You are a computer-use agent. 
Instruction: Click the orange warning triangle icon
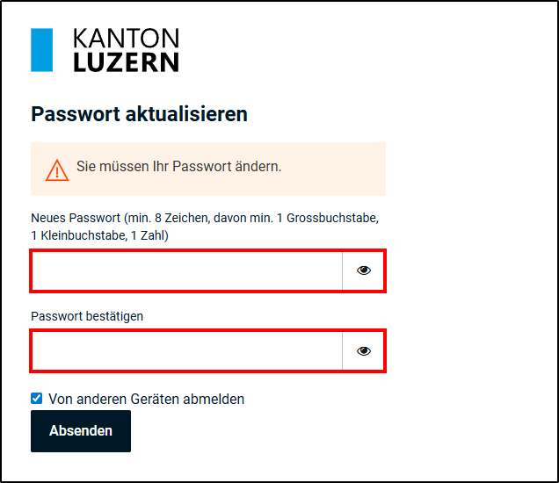[57, 169]
